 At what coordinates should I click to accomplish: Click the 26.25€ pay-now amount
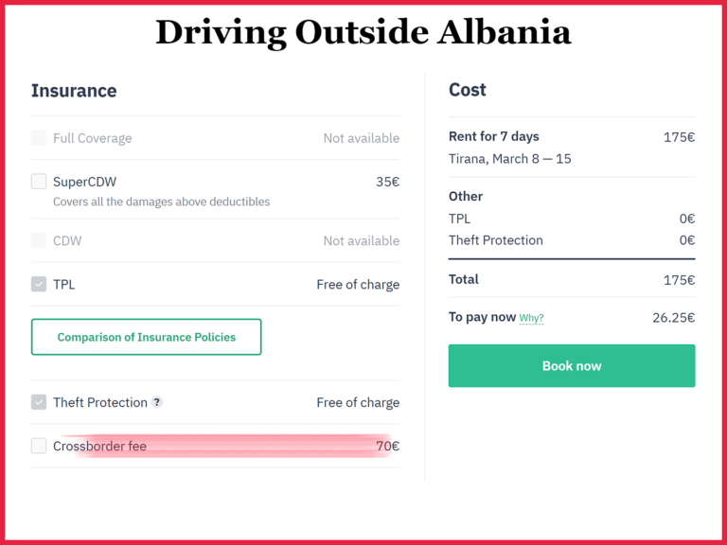pos(674,318)
